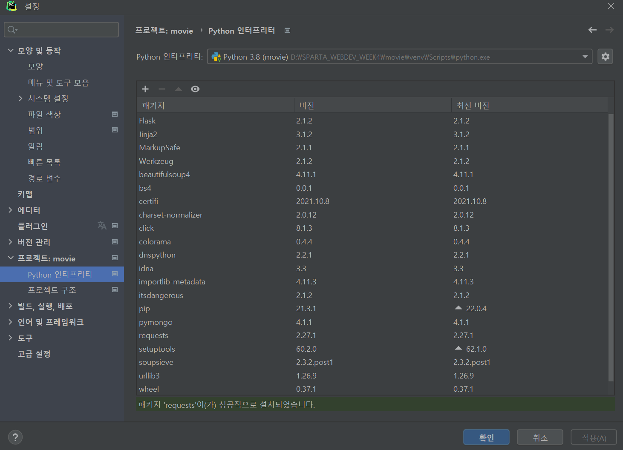Collapse the 모양 및 동작 section

(11, 50)
